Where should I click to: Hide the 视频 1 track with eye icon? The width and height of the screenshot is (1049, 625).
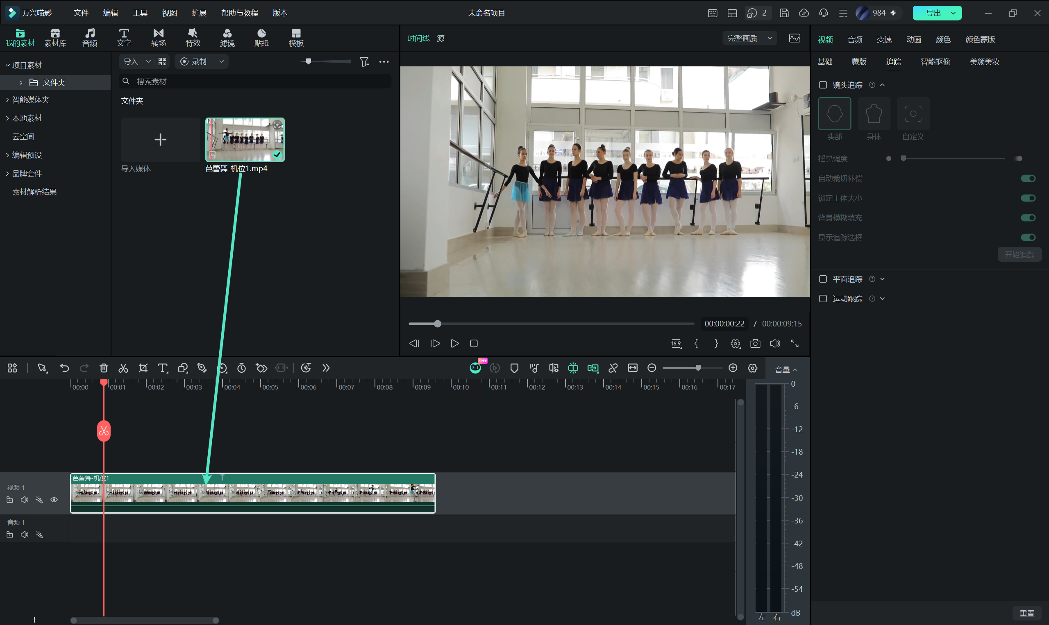(54, 500)
